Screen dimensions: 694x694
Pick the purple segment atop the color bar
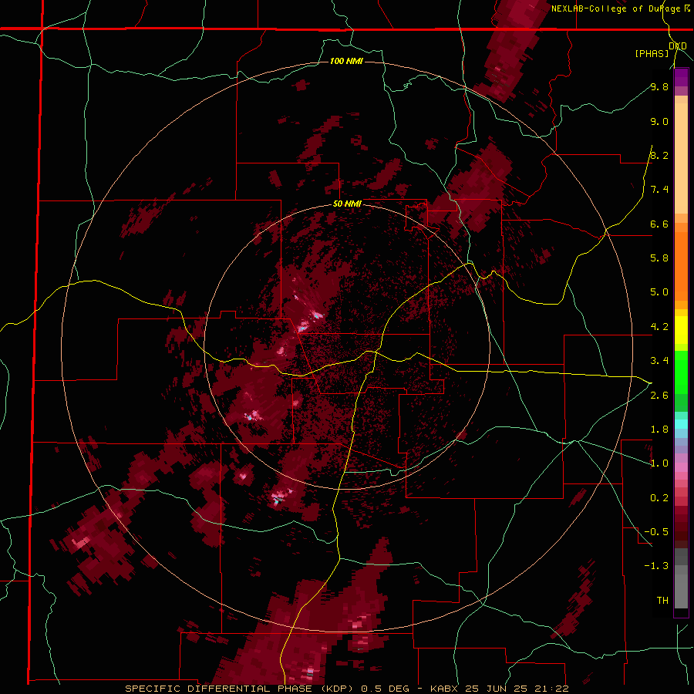681,77
